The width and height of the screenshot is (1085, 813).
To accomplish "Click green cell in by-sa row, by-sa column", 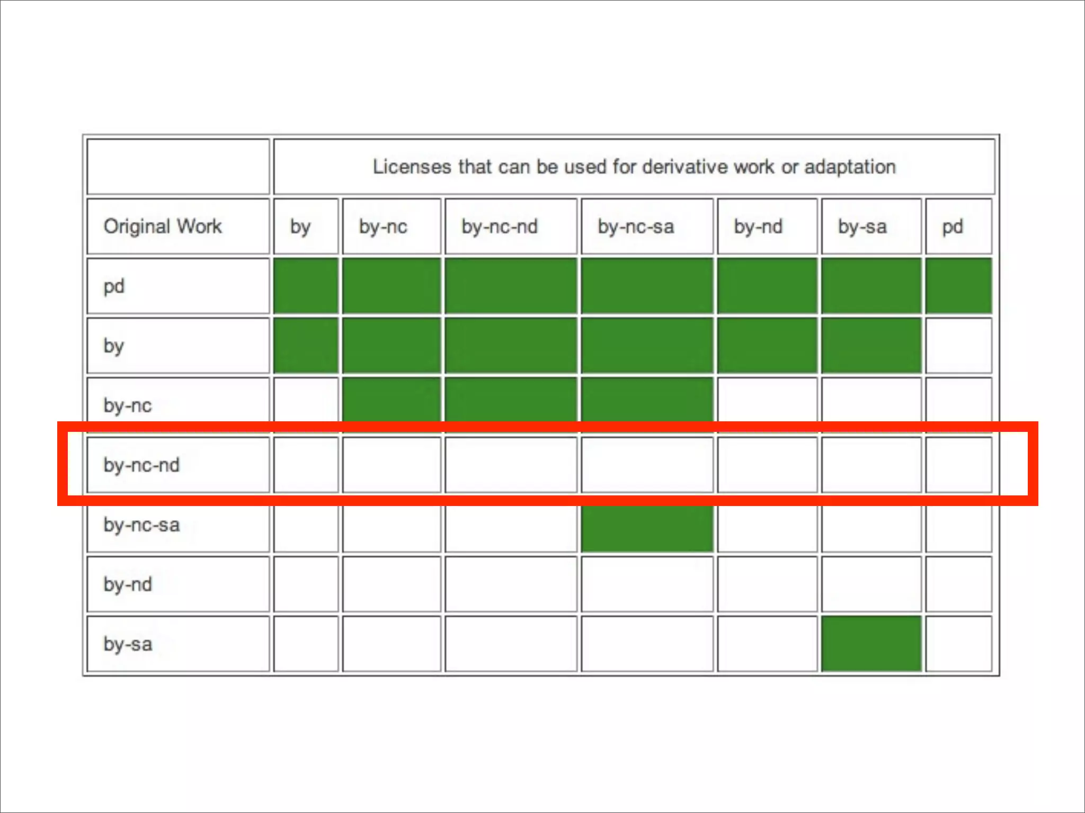I will click(x=871, y=644).
